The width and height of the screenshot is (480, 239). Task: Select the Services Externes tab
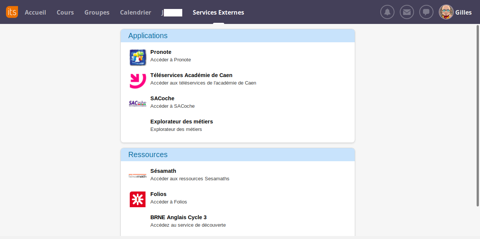(x=218, y=12)
